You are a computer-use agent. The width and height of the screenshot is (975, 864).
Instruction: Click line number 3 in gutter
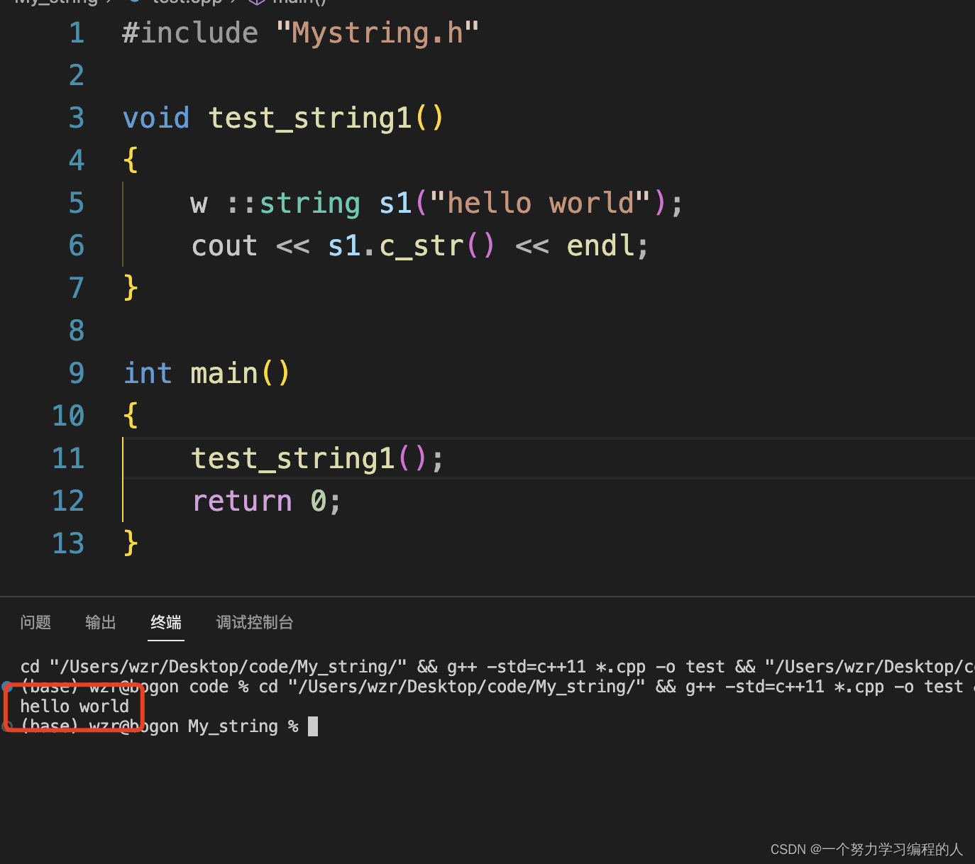click(77, 118)
